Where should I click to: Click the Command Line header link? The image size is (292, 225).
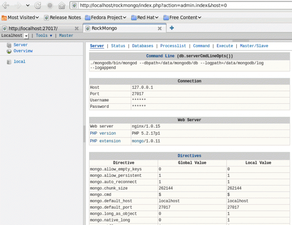[160, 56]
